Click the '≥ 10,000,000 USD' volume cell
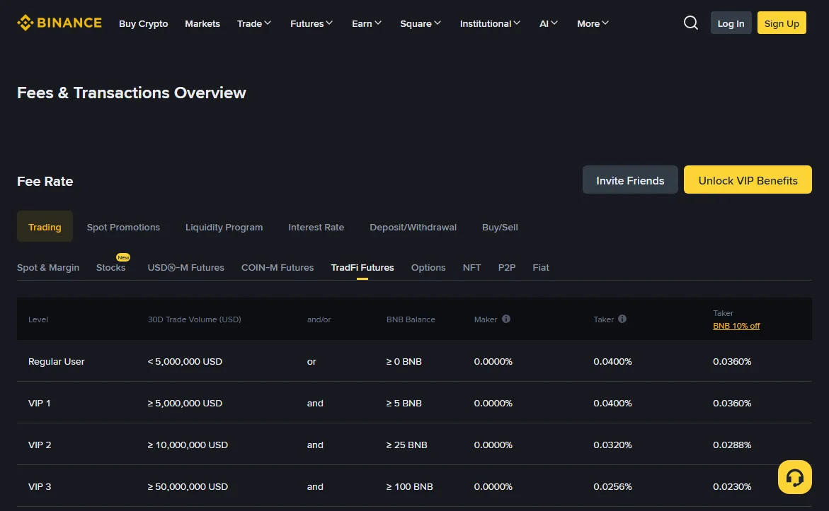The width and height of the screenshot is (829, 511). click(x=188, y=445)
